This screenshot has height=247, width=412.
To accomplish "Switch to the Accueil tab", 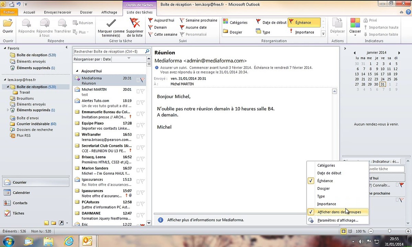I will tap(29, 12).
